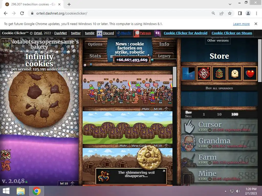Reload the Cookie Clicker page
Image resolution: width=262 pixels, height=196 pixels.
pyautogui.click(x=22, y=13)
